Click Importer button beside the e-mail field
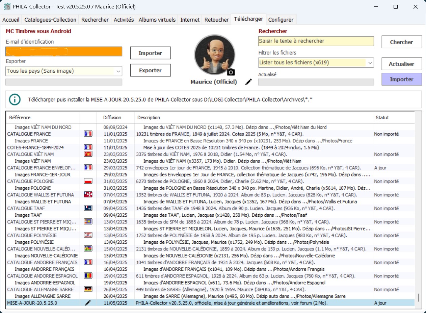 151,53
